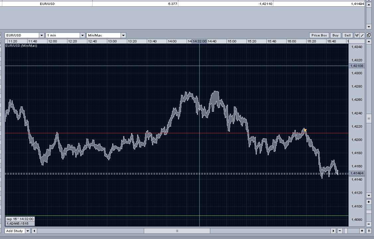
Task: Click EUR/USD row in quote table
Action: (47, 4)
